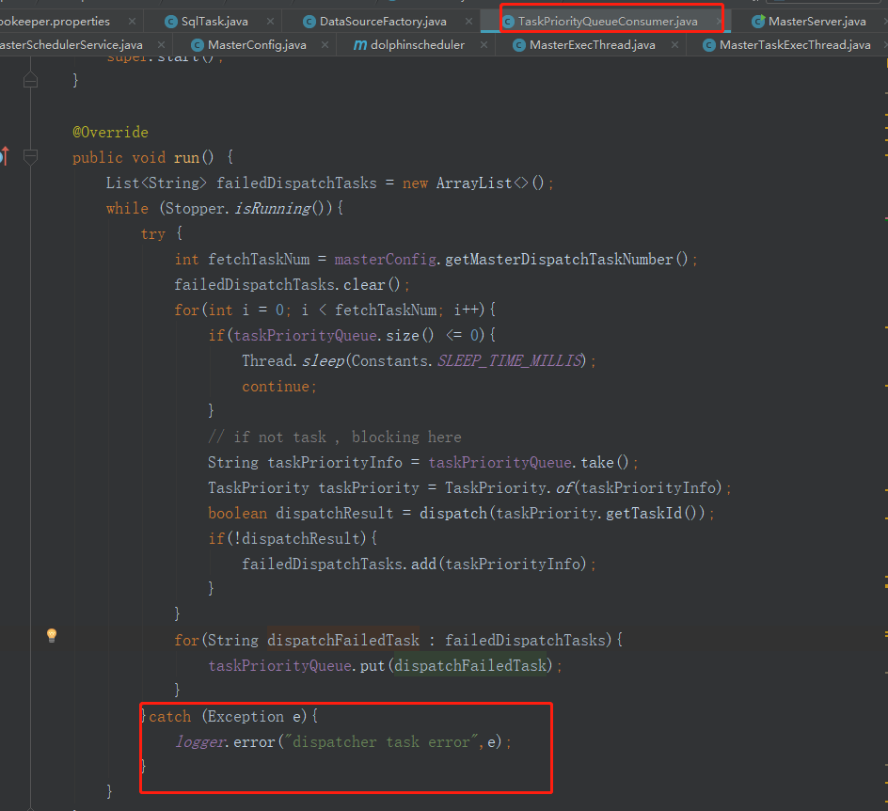Click fetchTaskNum in the for loop condition
This screenshot has height=811, width=888.
tap(385, 310)
